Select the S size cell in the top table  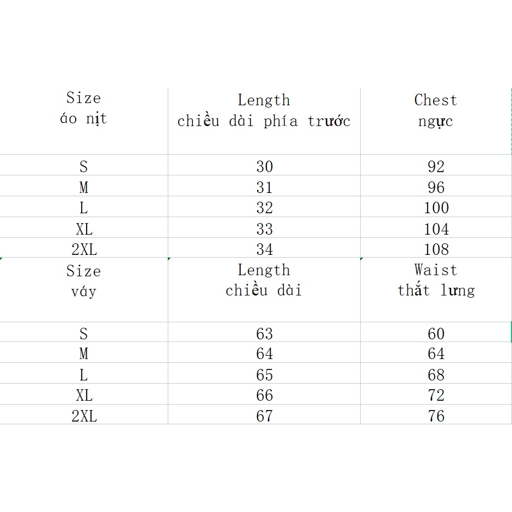click(83, 167)
